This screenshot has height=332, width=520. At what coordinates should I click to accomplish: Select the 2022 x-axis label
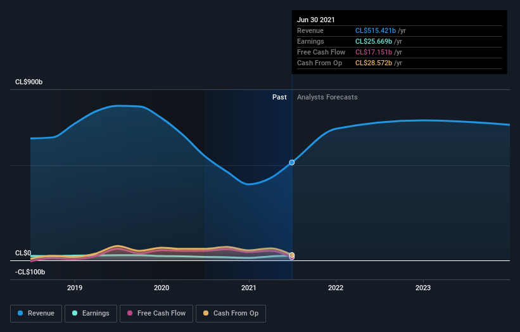pos(336,288)
